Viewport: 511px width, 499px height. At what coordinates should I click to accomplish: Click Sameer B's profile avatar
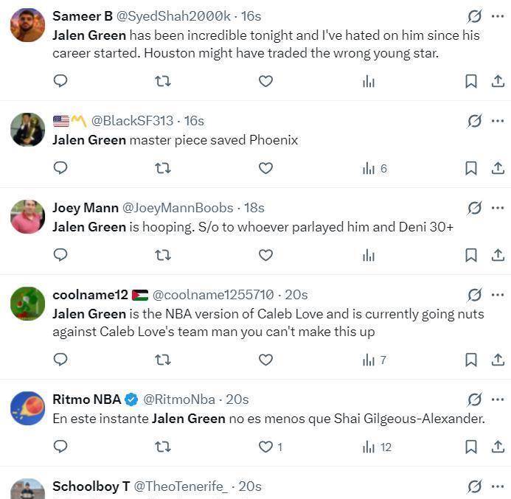[27, 26]
